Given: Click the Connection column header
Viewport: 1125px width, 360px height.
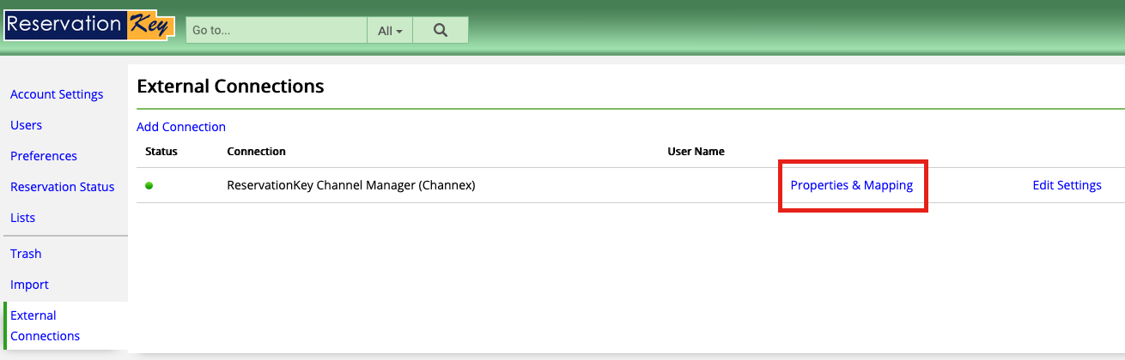Looking at the screenshot, I should tap(256, 152).
